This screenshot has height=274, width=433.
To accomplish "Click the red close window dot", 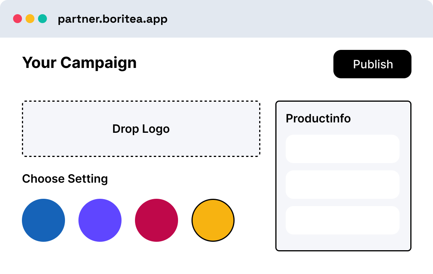I will (x=17, y=19).
